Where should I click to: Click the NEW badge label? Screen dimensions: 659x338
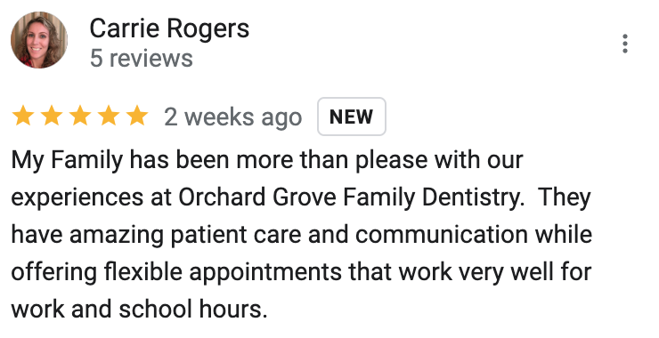(x=352, y=117)
